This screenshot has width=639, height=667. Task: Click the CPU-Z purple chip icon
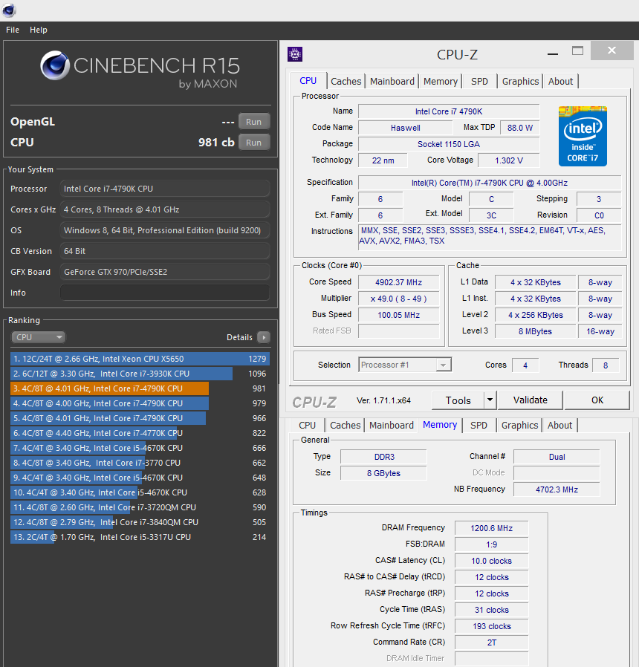[x=295, y=54]
